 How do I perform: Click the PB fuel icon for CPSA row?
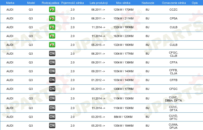[52, 18]
